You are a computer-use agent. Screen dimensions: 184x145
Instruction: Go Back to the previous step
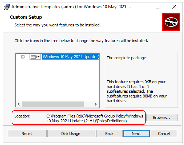click(109, 133)
